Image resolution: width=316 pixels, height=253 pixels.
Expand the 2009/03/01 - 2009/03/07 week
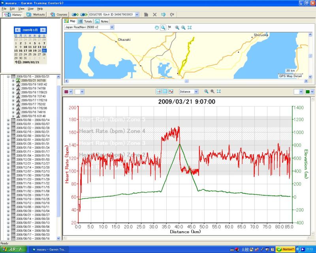point(8,124)
